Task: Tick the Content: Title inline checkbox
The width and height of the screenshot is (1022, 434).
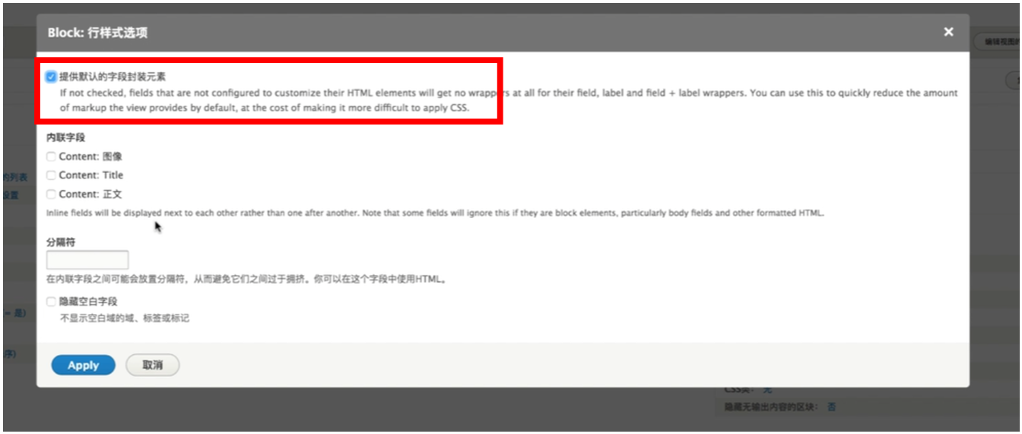Action: (x=51, y=175)
